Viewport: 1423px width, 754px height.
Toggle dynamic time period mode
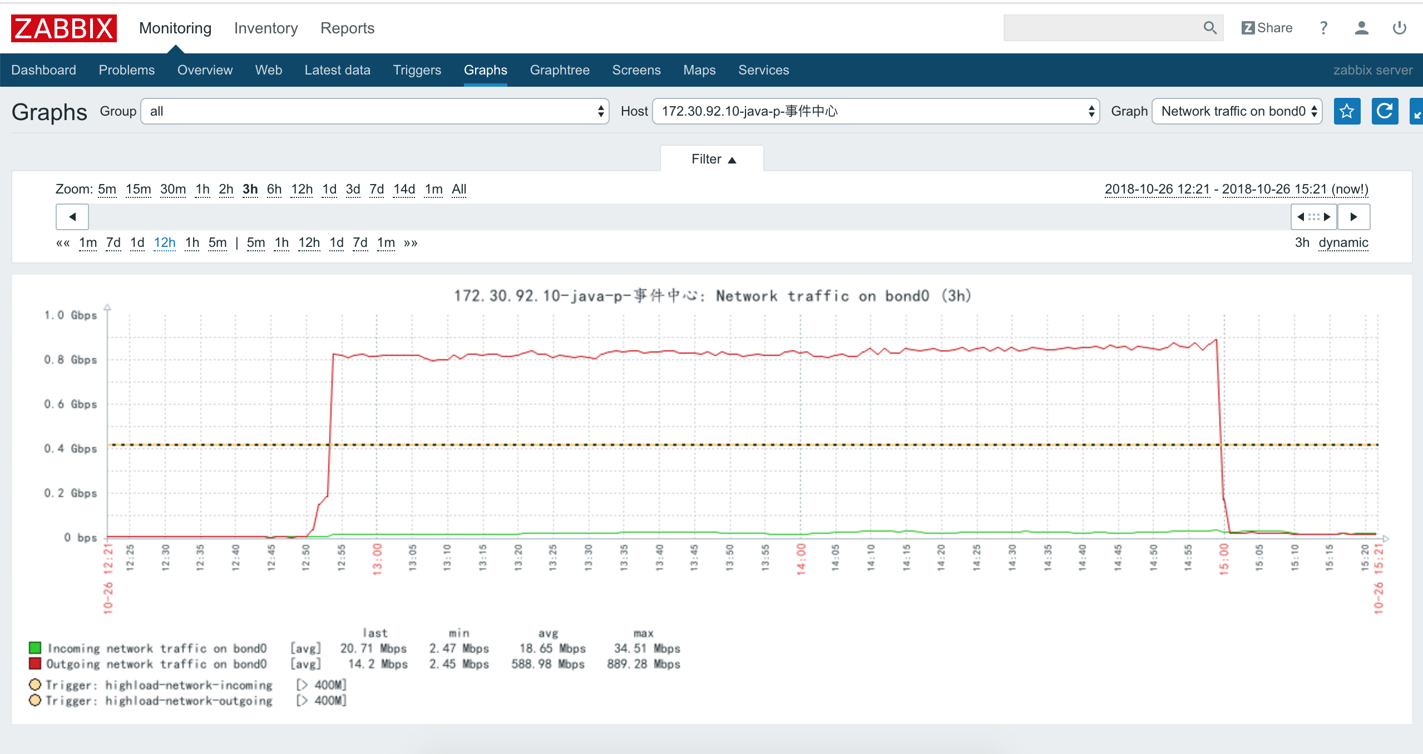(1343, 243)
